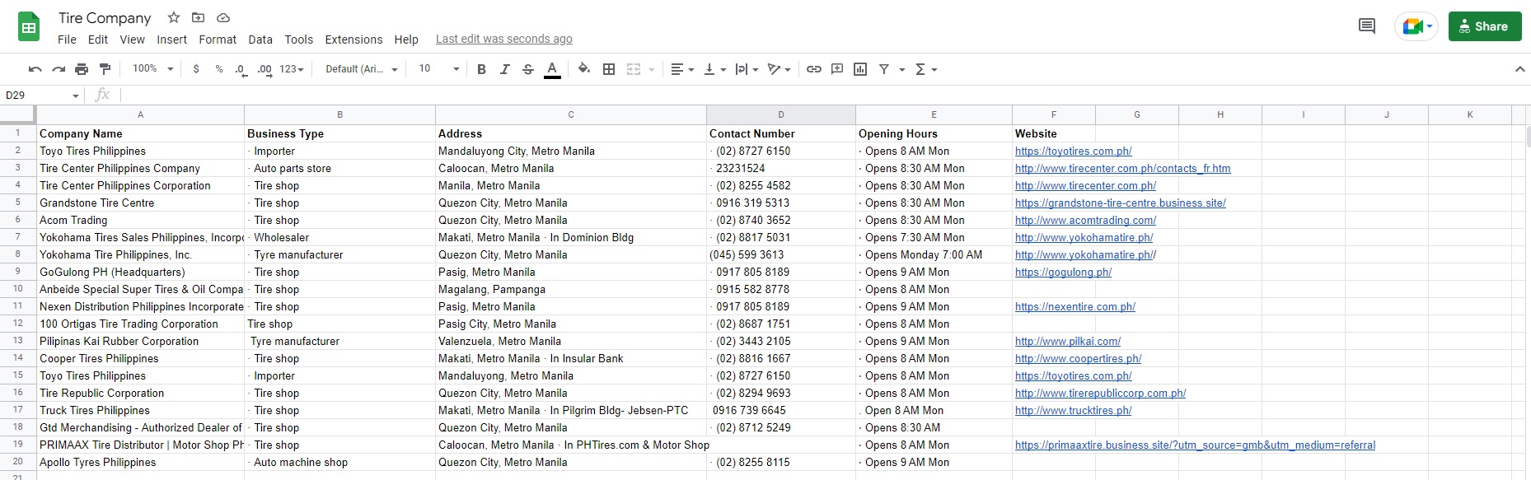Open the font size 10 dropdown
Viewport: 1531px width, 480px height.
tap(439, 69)
